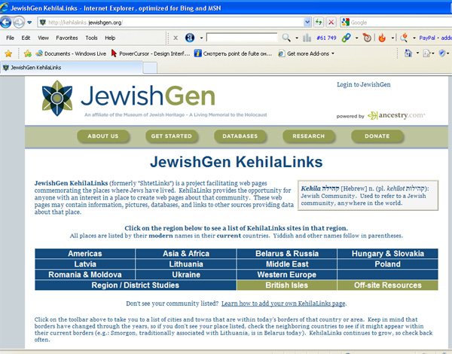Open the Смотреть point de fuite favorite
Viewport: 452px width, 354px height.
click(x=233, y=53)
